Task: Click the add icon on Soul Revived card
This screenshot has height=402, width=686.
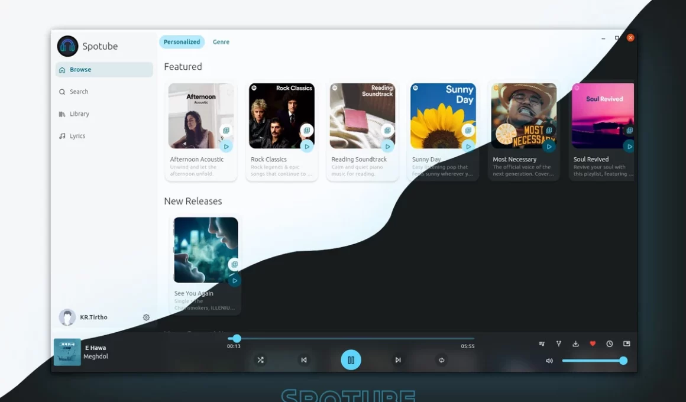Action: tap(629, 131)
